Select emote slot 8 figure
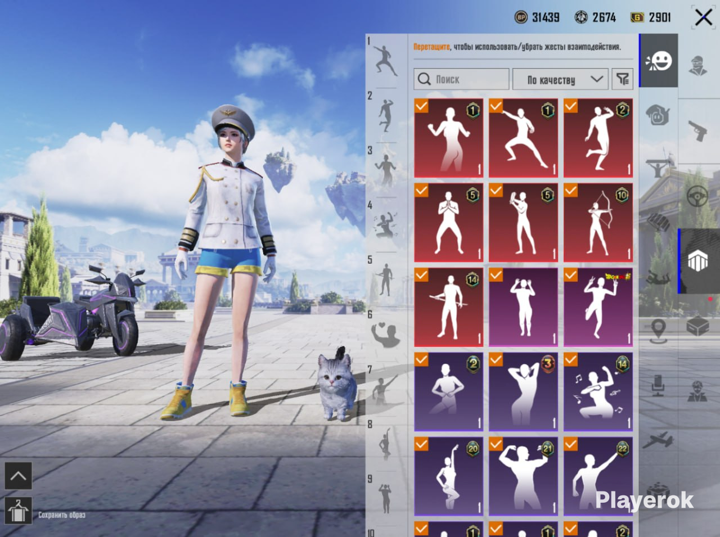The width and height of the screenshot is (720, 537). pos(386,444)
